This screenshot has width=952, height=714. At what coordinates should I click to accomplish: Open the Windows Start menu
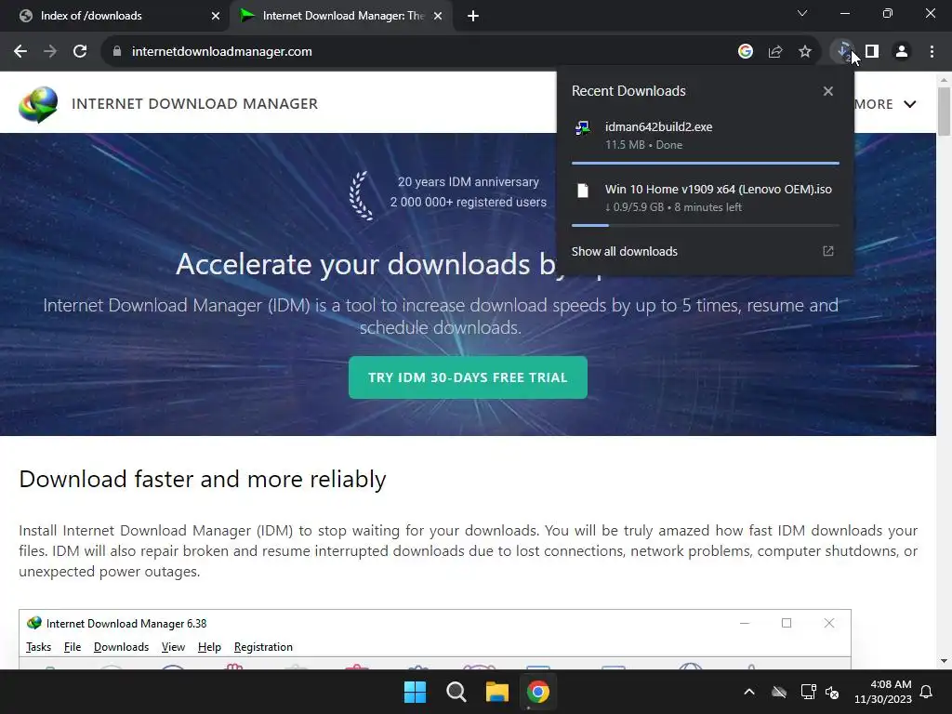[416, 692]
